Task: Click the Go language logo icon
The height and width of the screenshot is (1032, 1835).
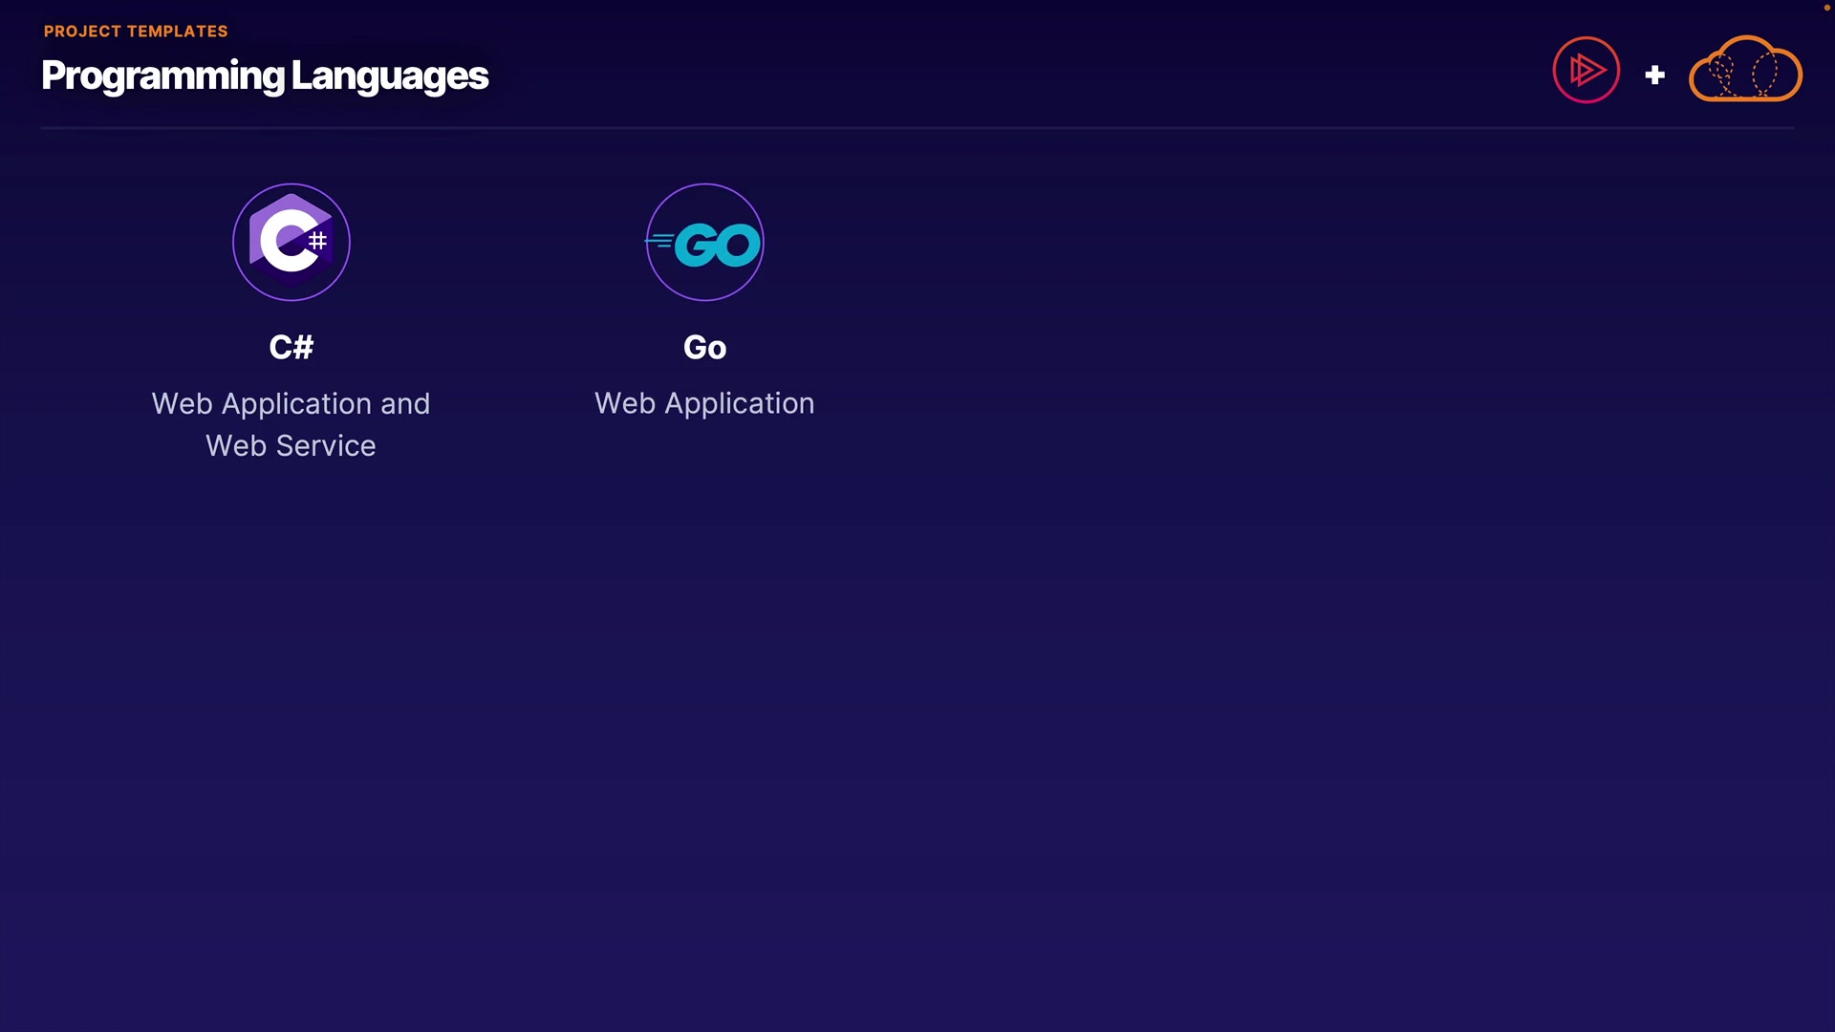Action: point(704,242)
